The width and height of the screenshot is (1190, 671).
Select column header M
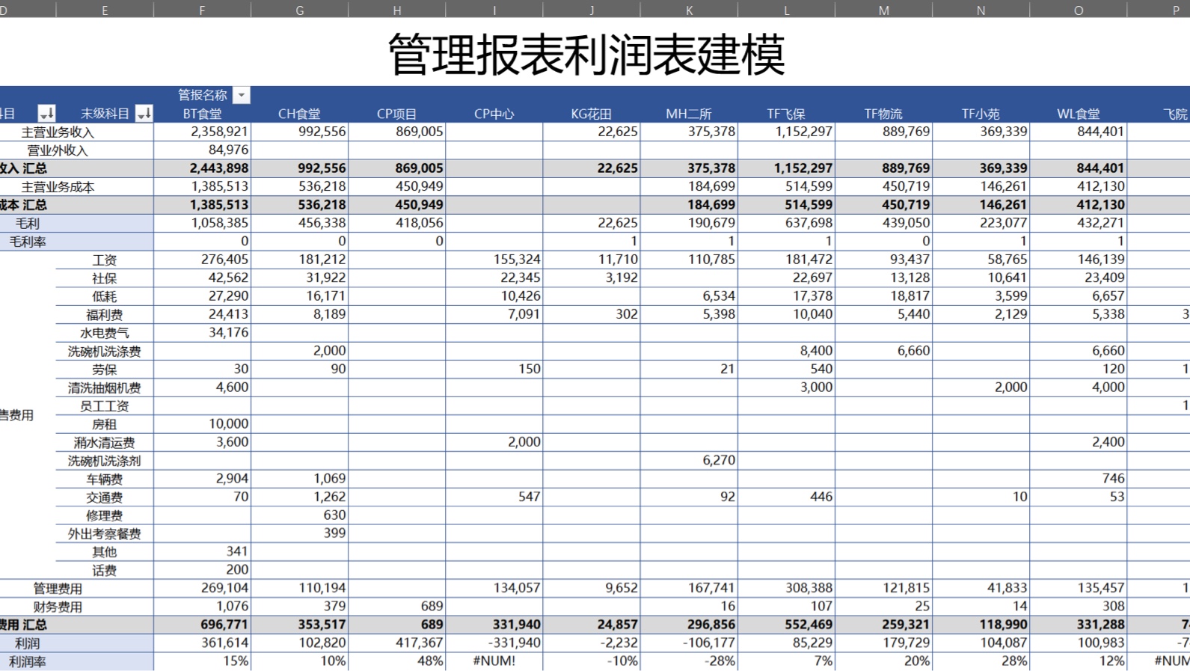tap(884, 10)
